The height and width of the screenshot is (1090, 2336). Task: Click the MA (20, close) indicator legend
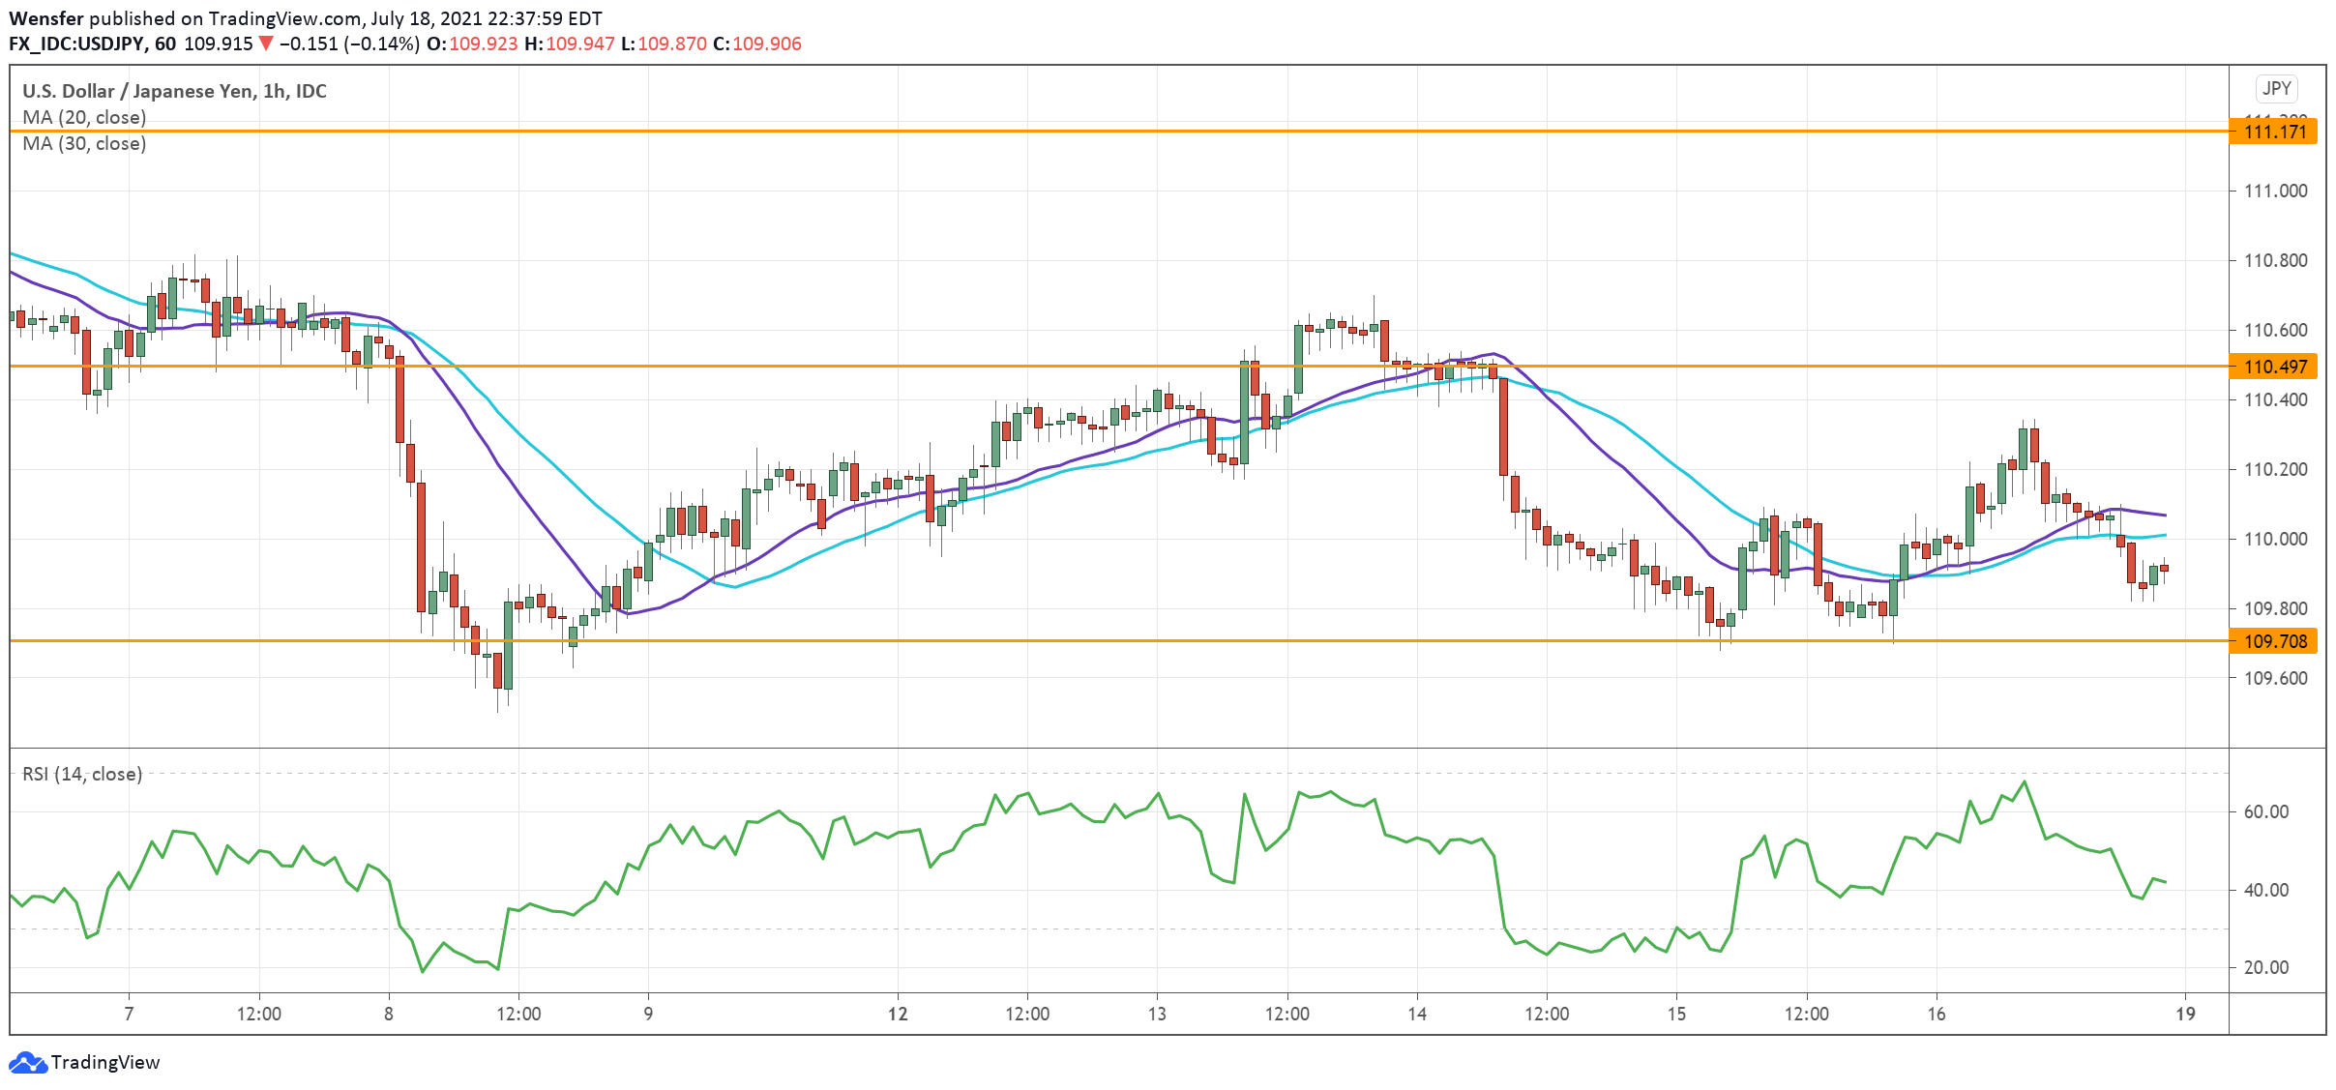click(x=84, y=117)
